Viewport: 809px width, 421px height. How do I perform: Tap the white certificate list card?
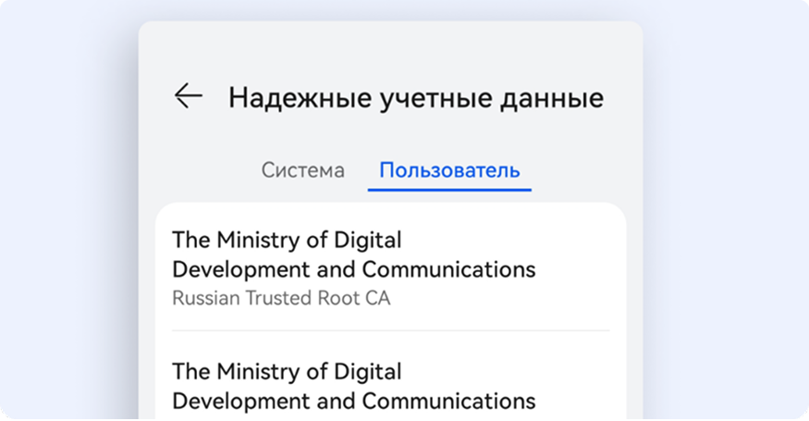390,312
